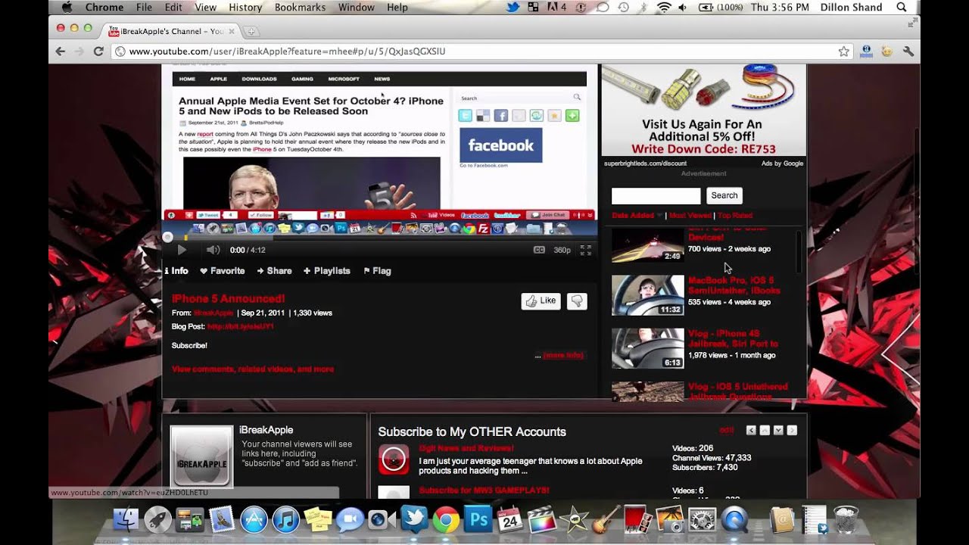The image size is (969, 545).
Task: Dislike the video with thumbs down
Action: 577,301
